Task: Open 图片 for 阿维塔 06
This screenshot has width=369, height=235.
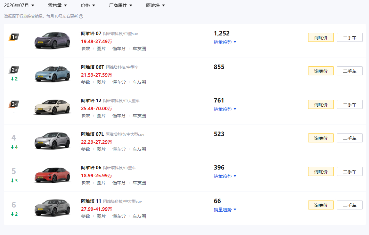Action: pyautogui.click(x=101, y=183)
